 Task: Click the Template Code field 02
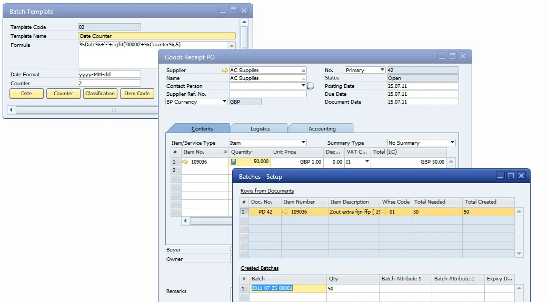pos(109,27)
